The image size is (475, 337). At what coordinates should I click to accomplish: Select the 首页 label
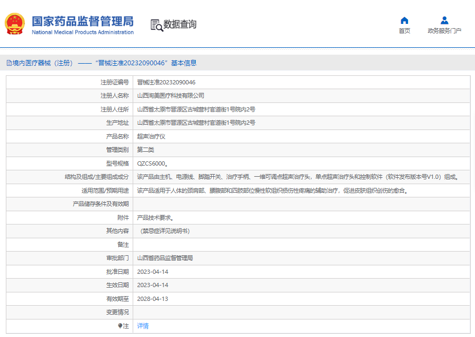pos(404,31)
